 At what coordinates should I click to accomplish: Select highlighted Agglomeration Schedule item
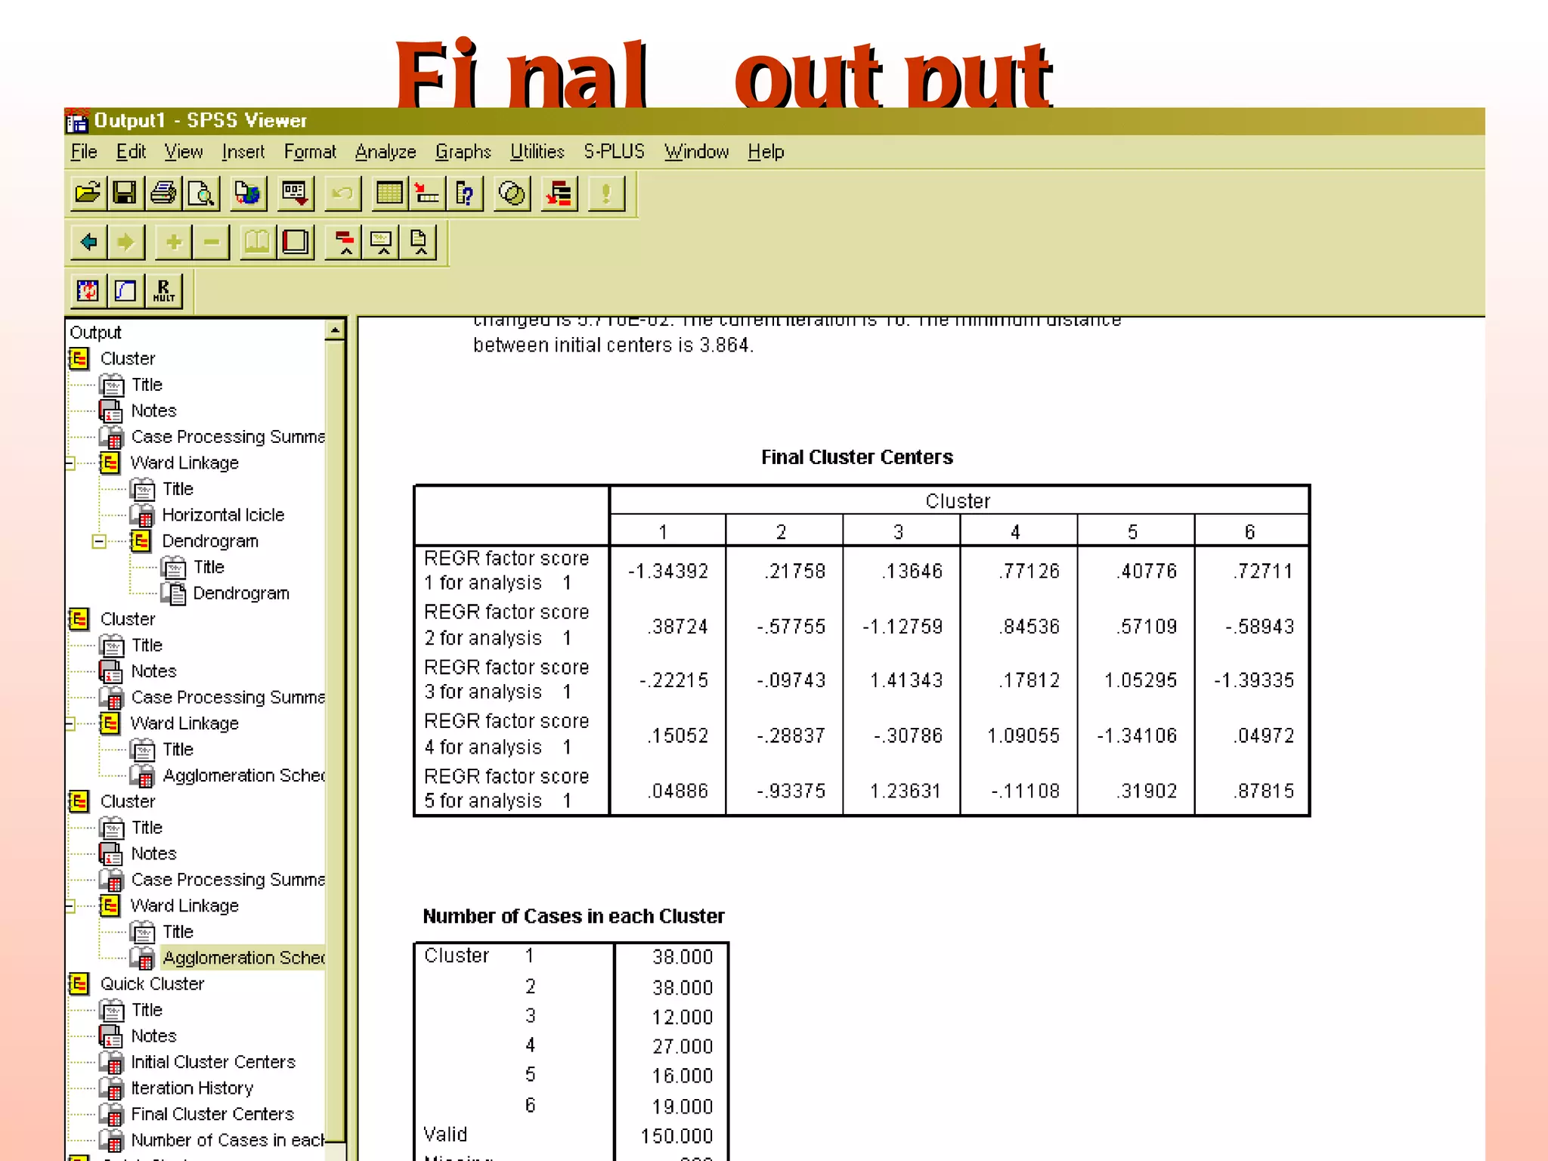point(243,958)
